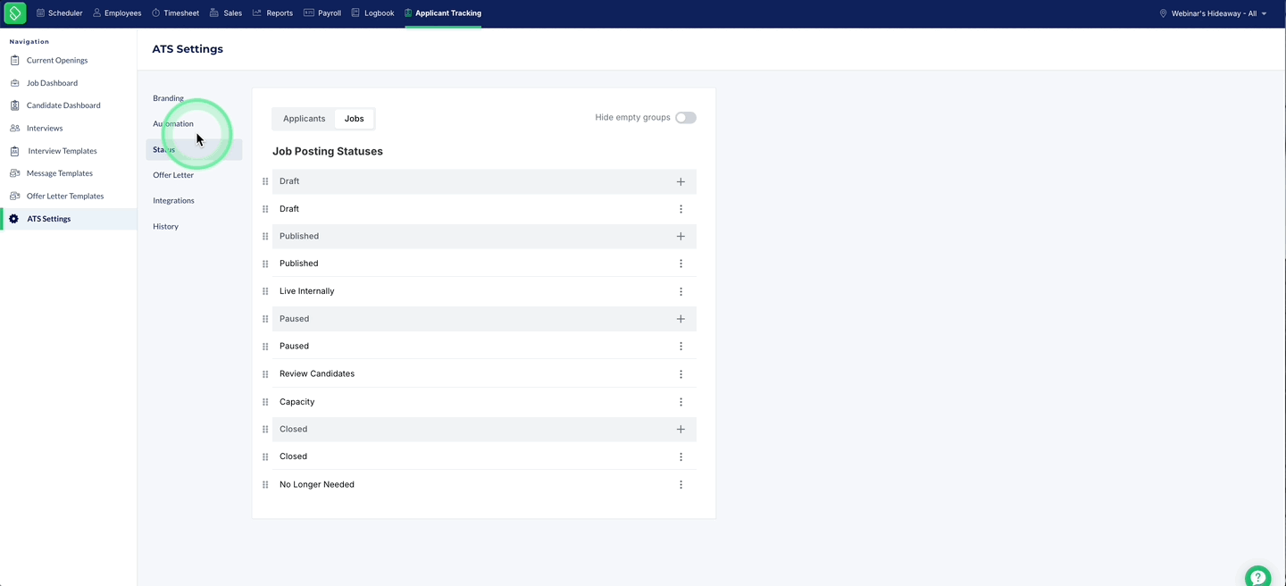Switch to the Jobs tab
This screenshot has height=586, width=1286.
tap(355, 119)
